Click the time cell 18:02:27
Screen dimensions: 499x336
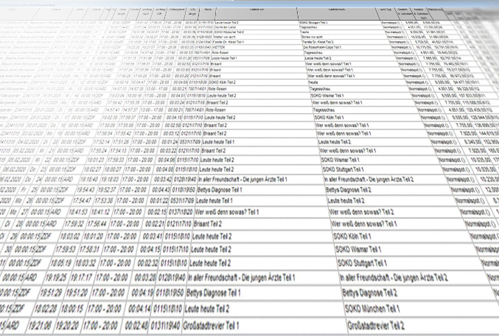93,170
